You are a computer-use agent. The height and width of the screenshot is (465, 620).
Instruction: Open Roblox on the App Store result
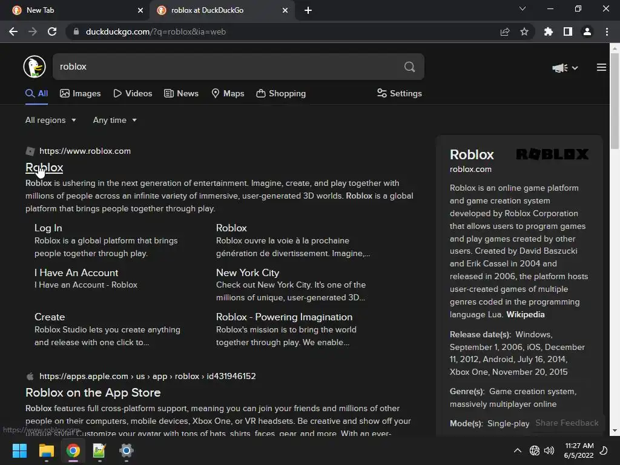(93, 392)
